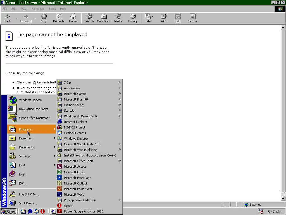Screen dimensions: 286x215
Task: Open Microsoft Web Publishing submenu
Action: [89, 150]
